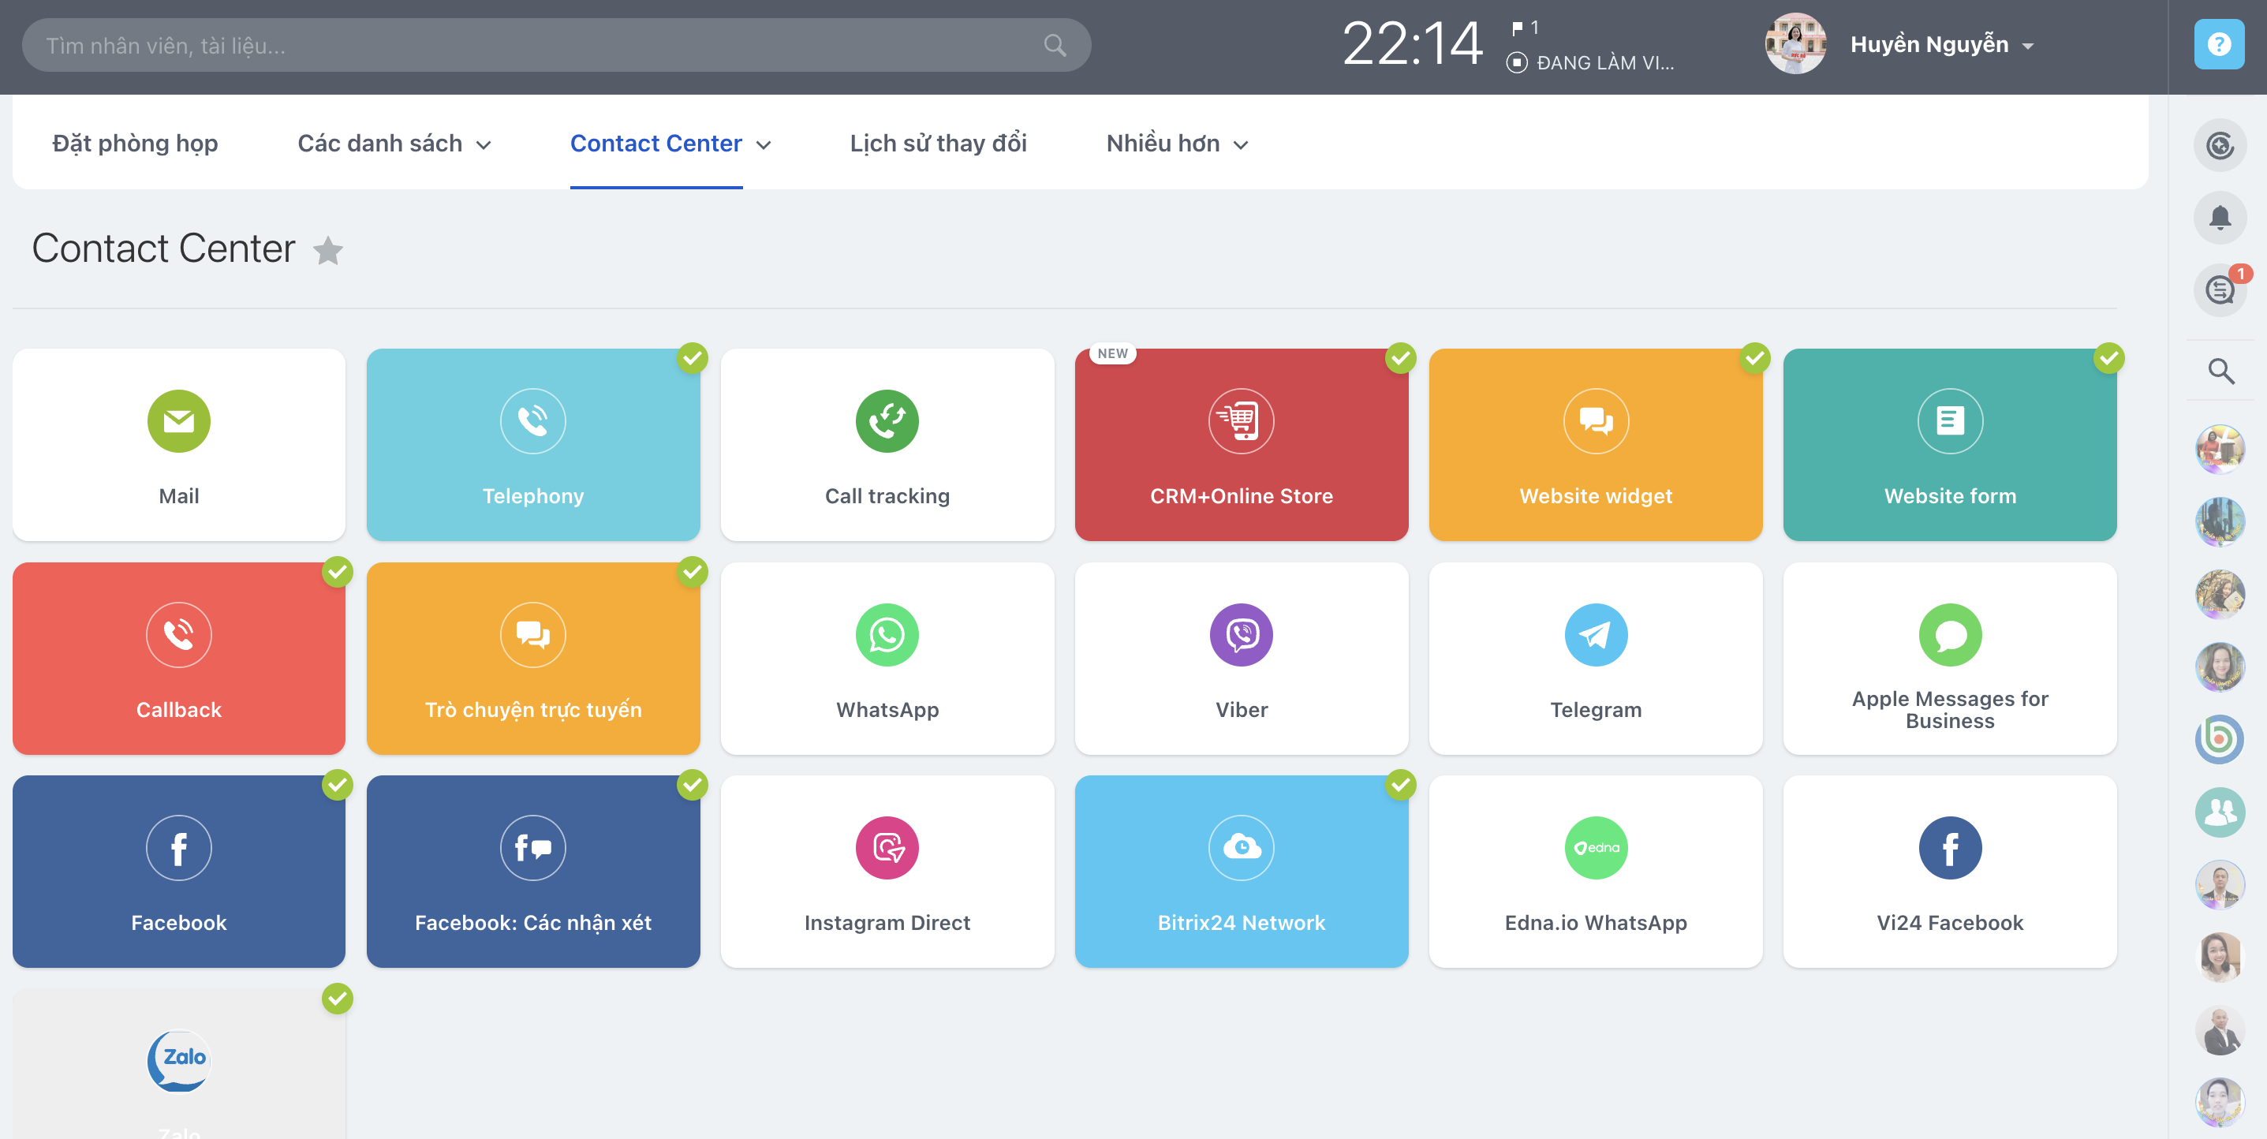
Task: Click Zalo connected checkmark badge
Action: click(x=337, y=999)
